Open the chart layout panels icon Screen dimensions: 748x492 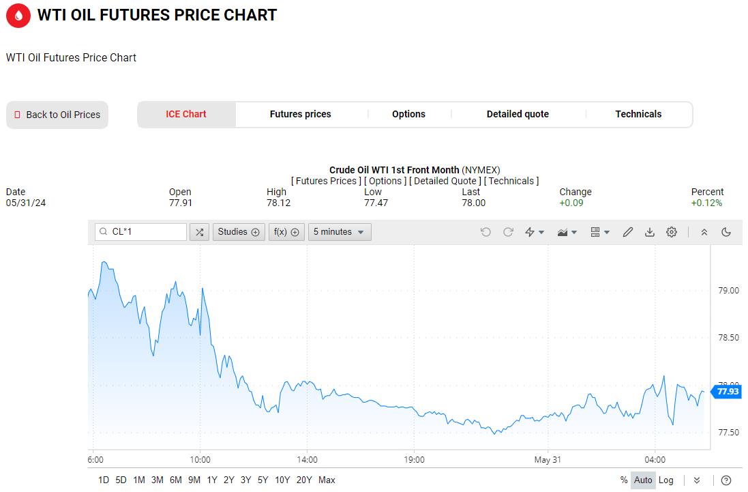click(595, 232)
